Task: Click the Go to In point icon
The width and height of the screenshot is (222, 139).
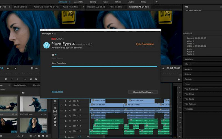Action: (x=25, y=79)
